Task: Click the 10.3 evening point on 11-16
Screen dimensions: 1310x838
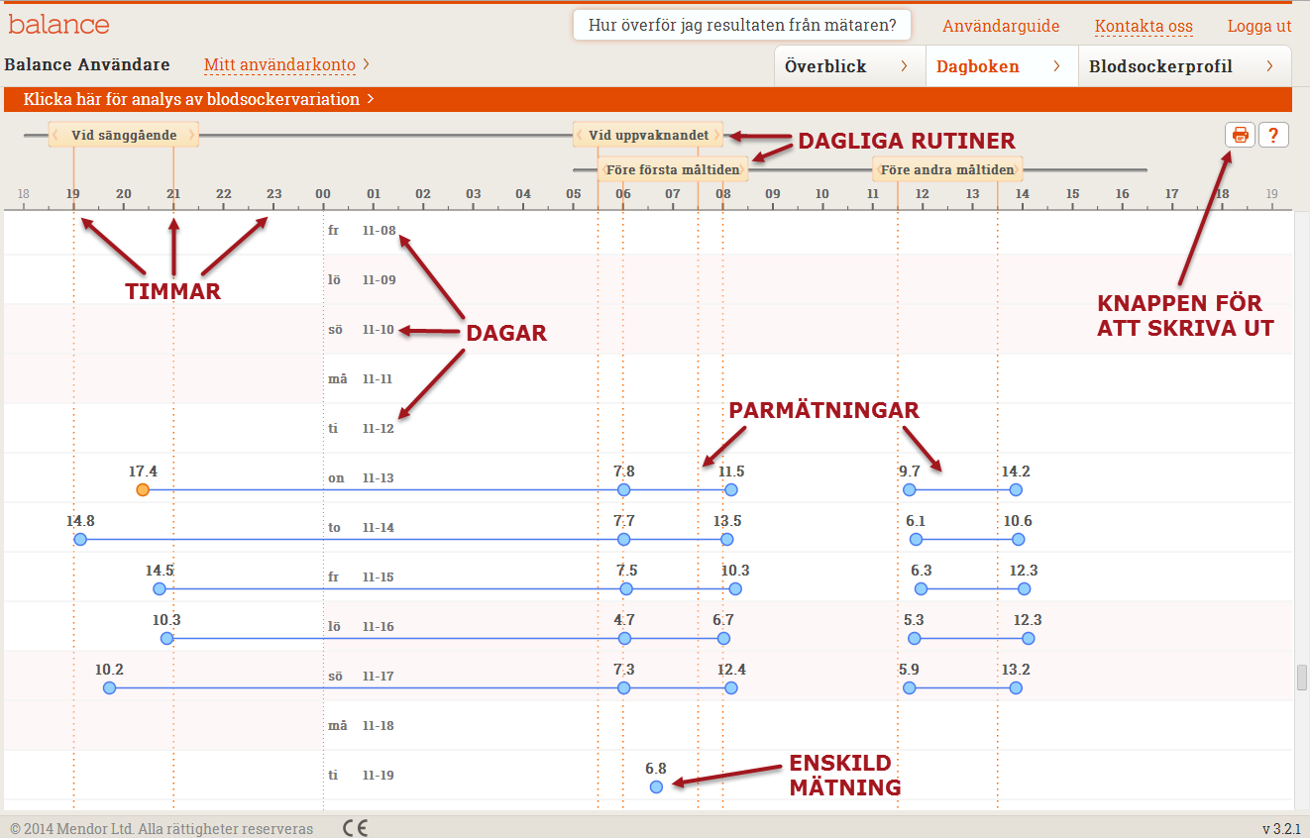Action: point(166,638)
